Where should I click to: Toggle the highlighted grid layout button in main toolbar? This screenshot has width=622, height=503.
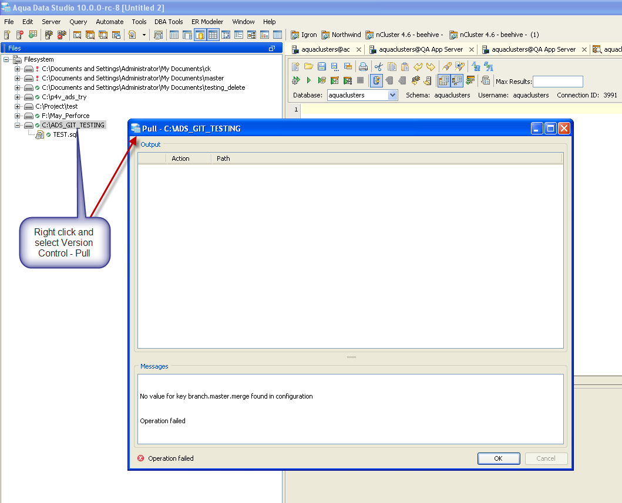[x=213, y=35]
